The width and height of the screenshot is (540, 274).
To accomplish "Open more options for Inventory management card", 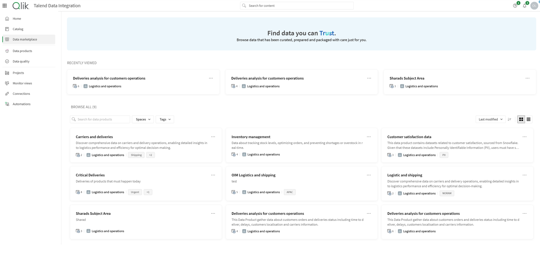I will [x=368, y=137].
